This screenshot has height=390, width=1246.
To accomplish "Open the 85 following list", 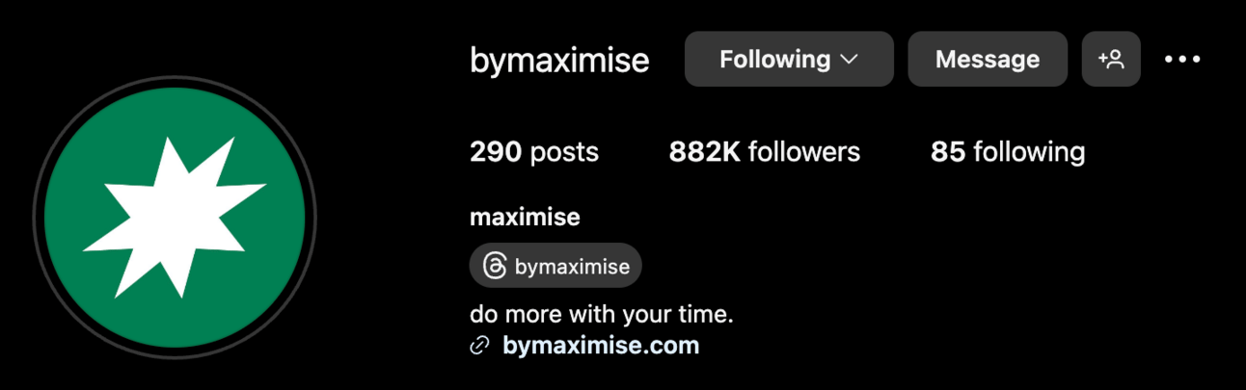I will (x=1008, y=152).
